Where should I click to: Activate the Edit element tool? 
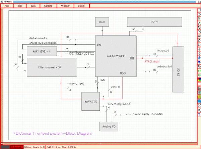click(x=199, y=32)
